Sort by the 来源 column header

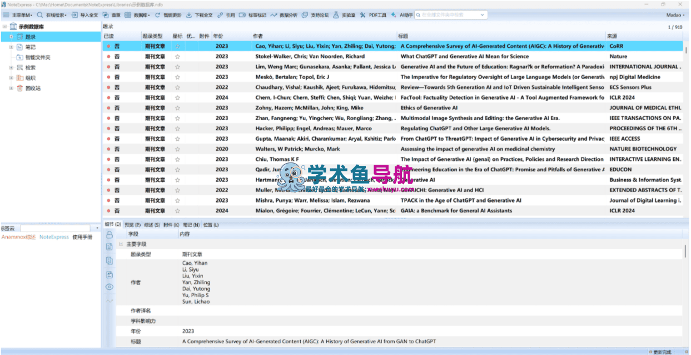tap(644, 36)
